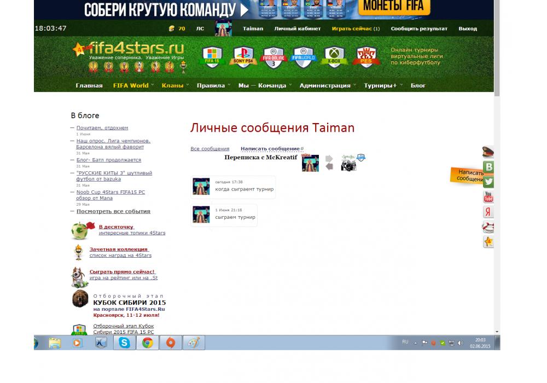Open Skype from the taskbar
Screen dimensions: 547x383
coord(124,343)
